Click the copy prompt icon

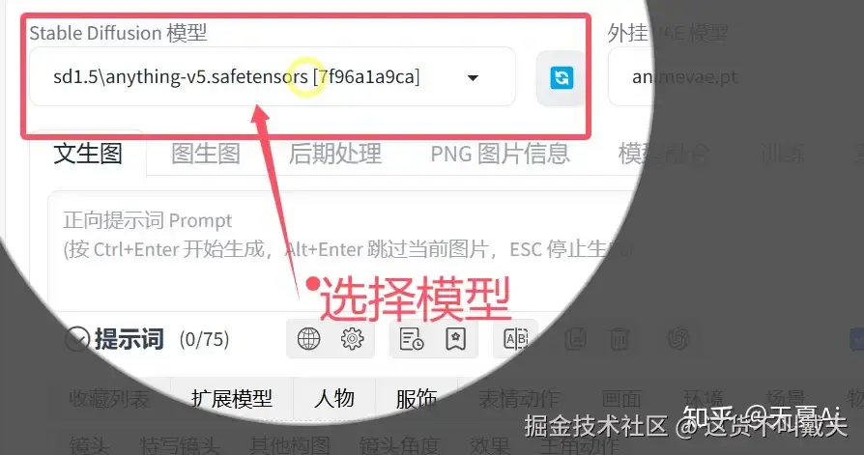[x=575, y=339]
